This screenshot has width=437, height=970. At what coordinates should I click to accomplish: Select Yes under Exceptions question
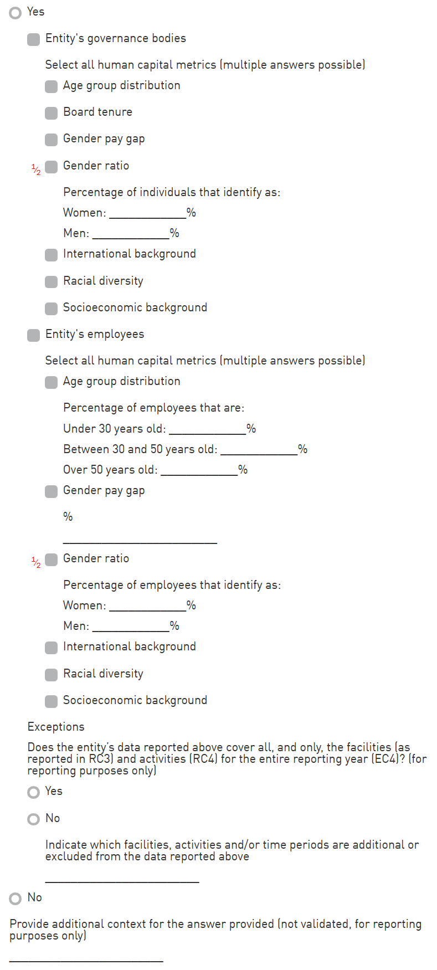[34, 792]
